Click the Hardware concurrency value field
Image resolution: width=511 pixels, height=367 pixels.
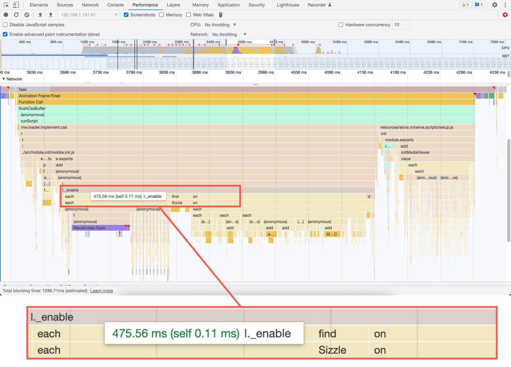401,24
